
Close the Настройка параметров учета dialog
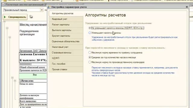(x=187, y=7)
